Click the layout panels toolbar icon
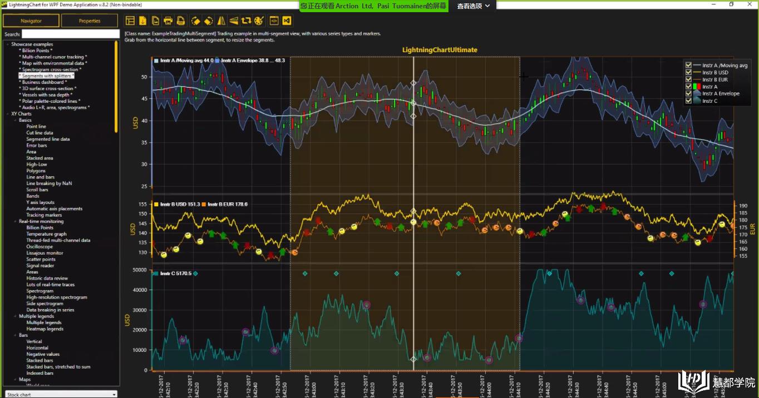Image resolution: width=759 pixels, height=398 pixels. (x=130, y=21)
